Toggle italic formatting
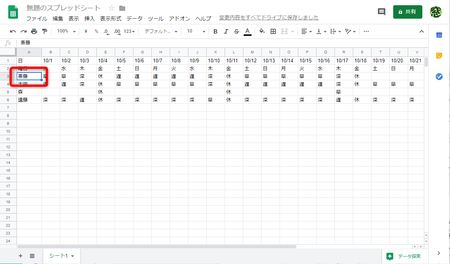Screen dimensions: 450x264 tap(226, 31)
